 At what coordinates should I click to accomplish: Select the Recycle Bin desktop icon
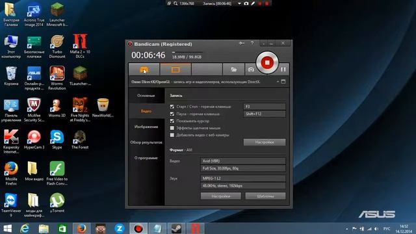point(11,76)
